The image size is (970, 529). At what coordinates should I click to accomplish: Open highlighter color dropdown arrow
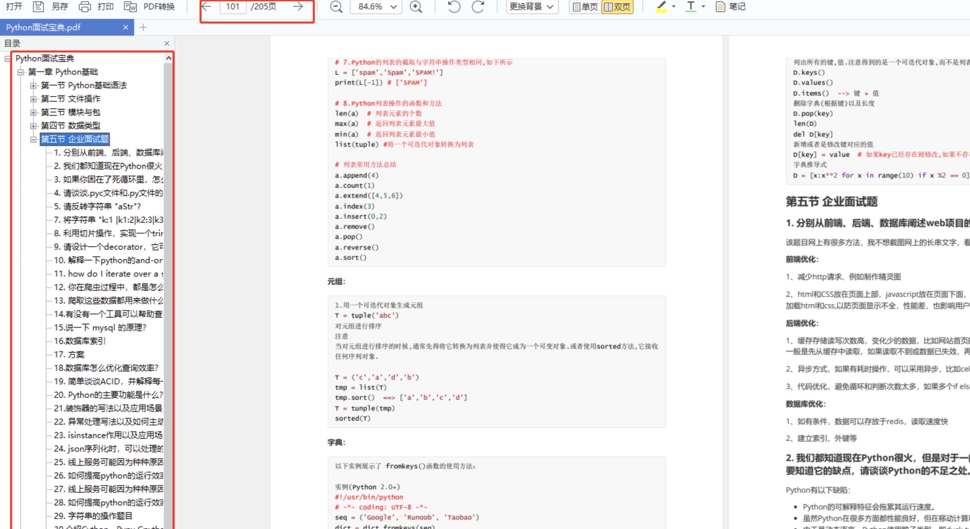[674, 6]
